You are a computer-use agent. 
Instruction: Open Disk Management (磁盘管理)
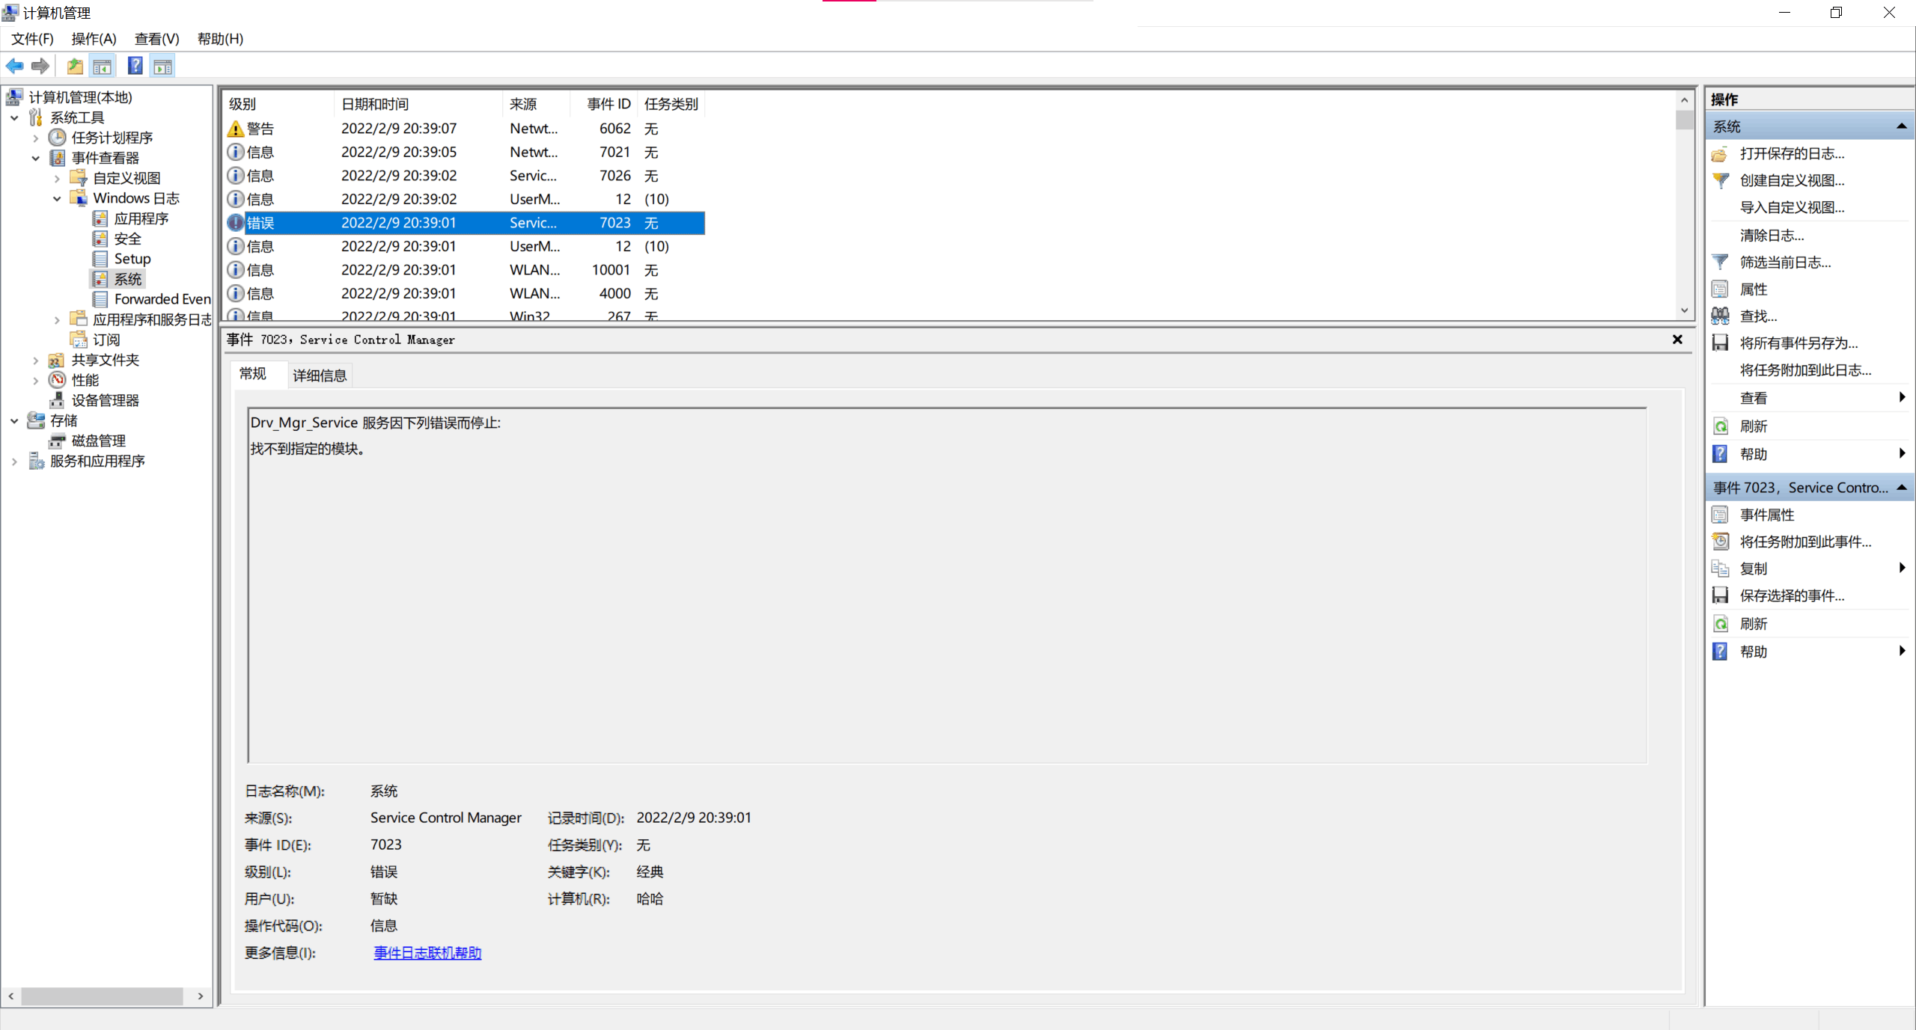[x=98, y=441]
